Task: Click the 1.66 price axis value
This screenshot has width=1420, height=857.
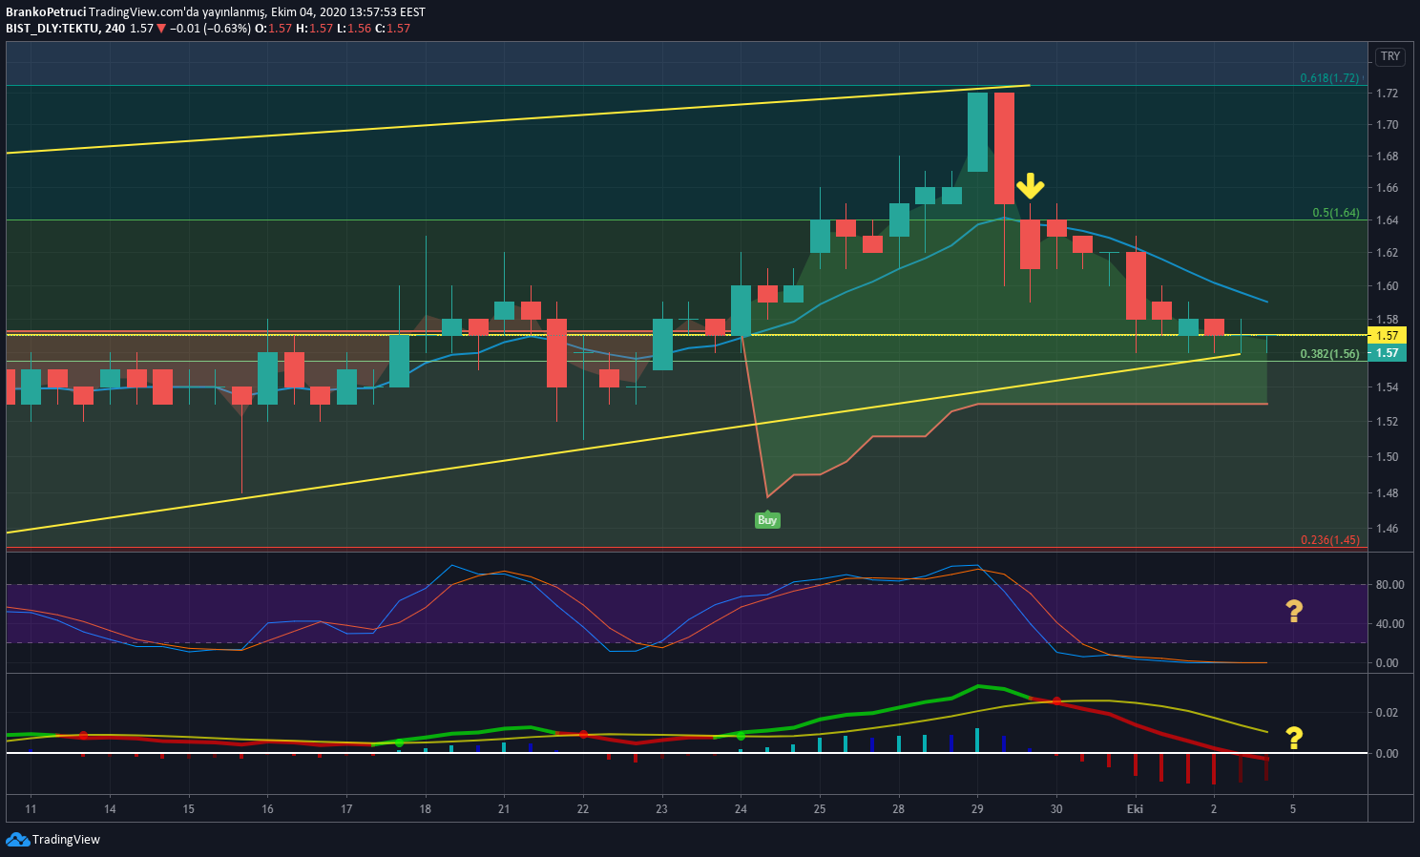Action: tap(1388, 188)
